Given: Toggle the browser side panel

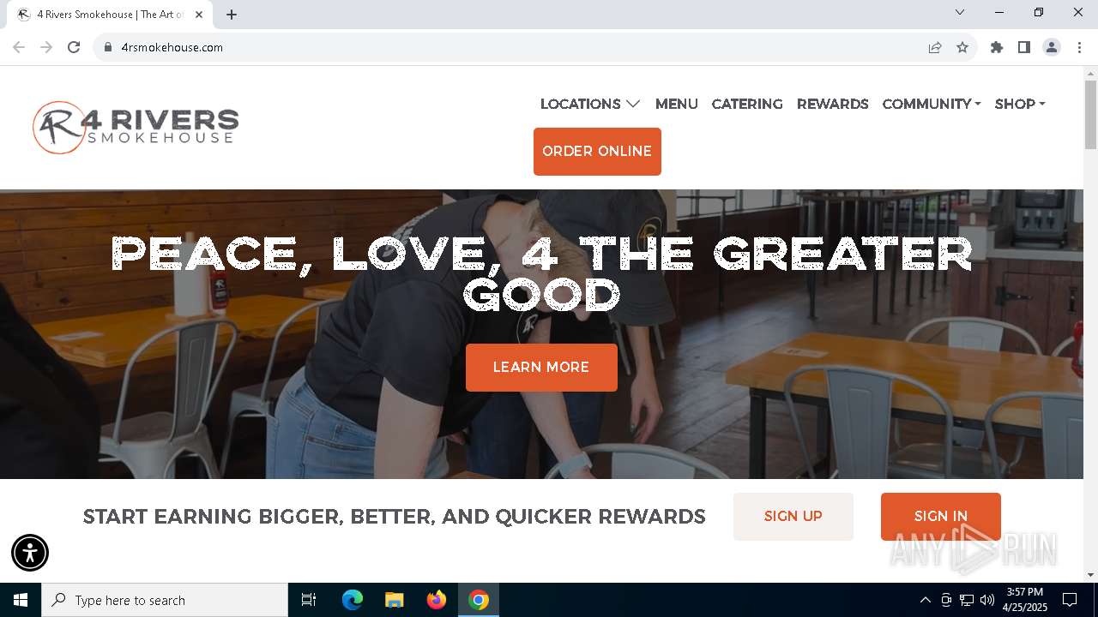Looking at the screenshot, I should click(1024, 47).
